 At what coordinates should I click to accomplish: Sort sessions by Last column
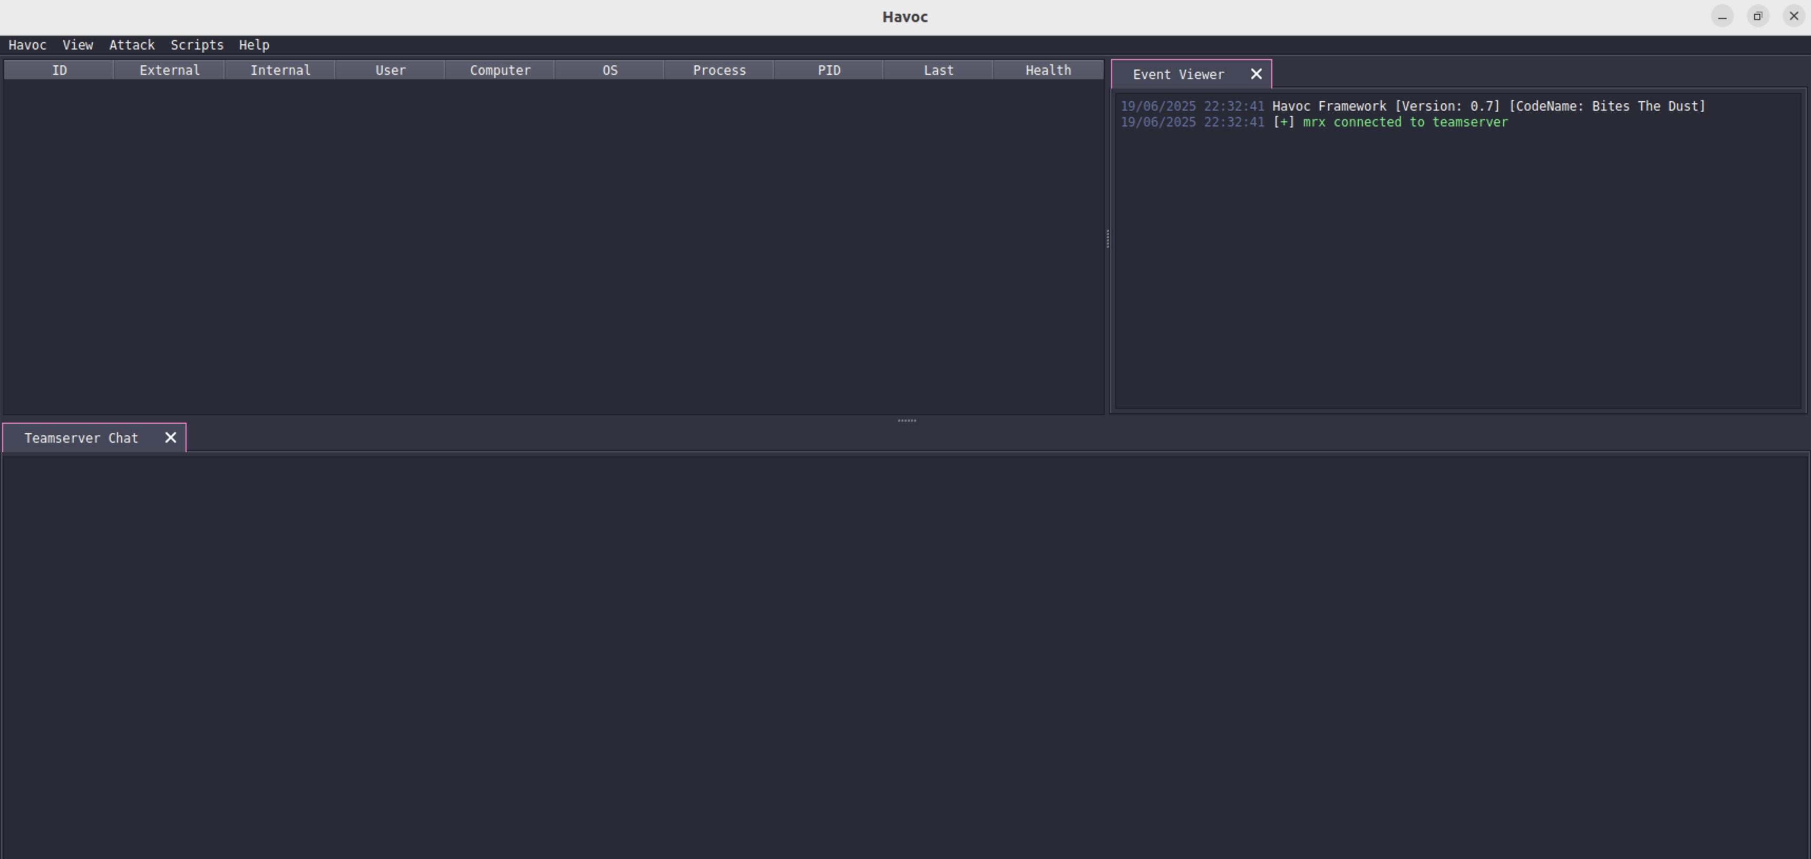[x=939, y=70]
